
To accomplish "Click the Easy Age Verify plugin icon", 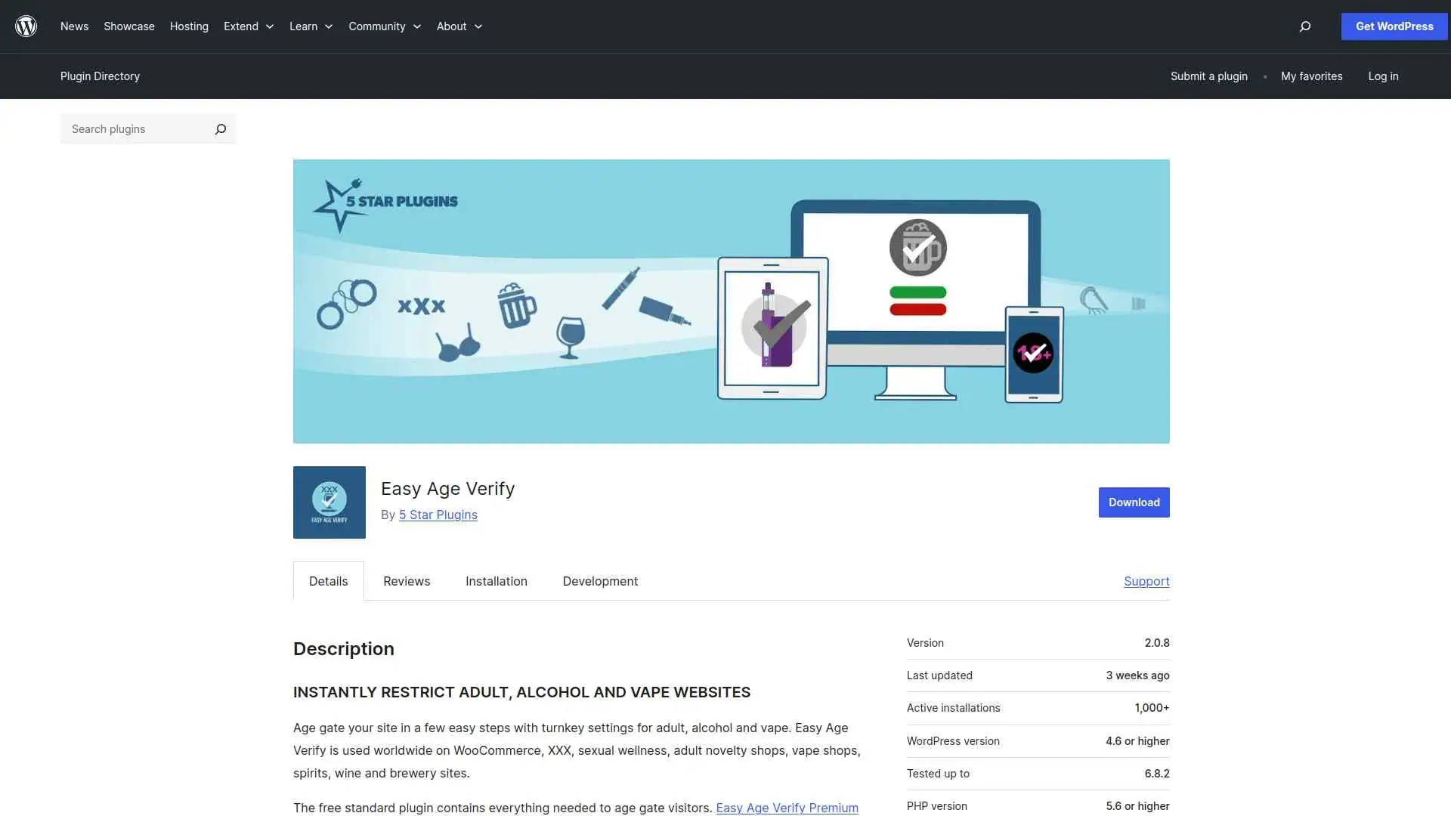I will [329, 502].
